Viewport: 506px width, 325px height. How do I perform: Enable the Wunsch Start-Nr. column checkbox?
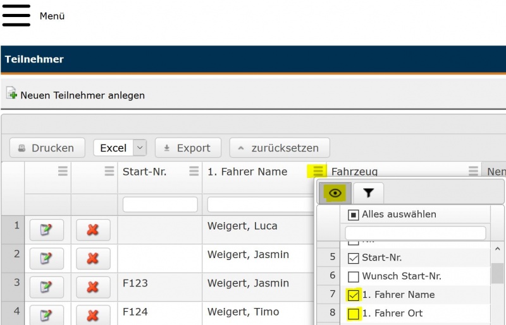pyautogui.click(x=354, y=276)
